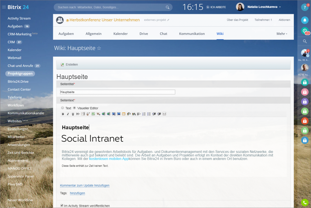Click green phone call button
The width and height of the screenshot is (311, 208).
[305, 203]
